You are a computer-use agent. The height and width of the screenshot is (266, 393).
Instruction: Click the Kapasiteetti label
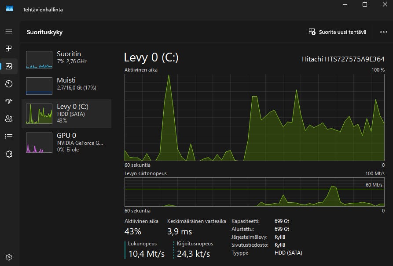pos(246,221)
